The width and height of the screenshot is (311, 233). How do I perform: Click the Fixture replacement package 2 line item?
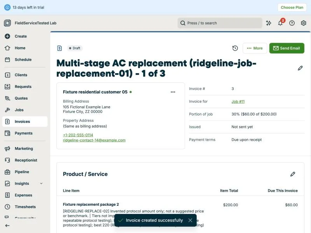point(91,205)
